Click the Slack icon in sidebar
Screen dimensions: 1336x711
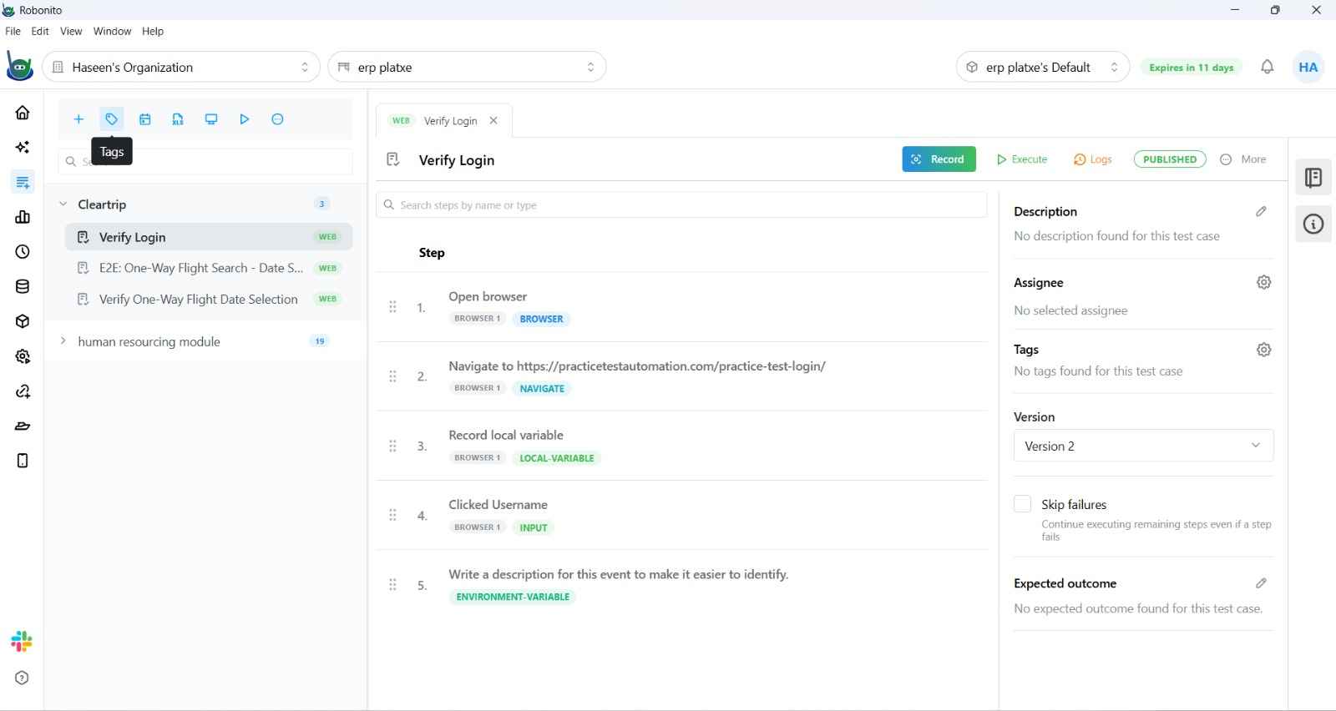[x=22, y=642]
